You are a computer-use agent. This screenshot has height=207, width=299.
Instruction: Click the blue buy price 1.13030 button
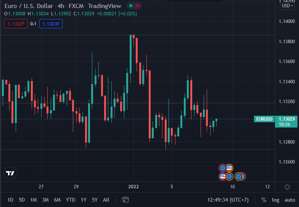click(51, 24)
